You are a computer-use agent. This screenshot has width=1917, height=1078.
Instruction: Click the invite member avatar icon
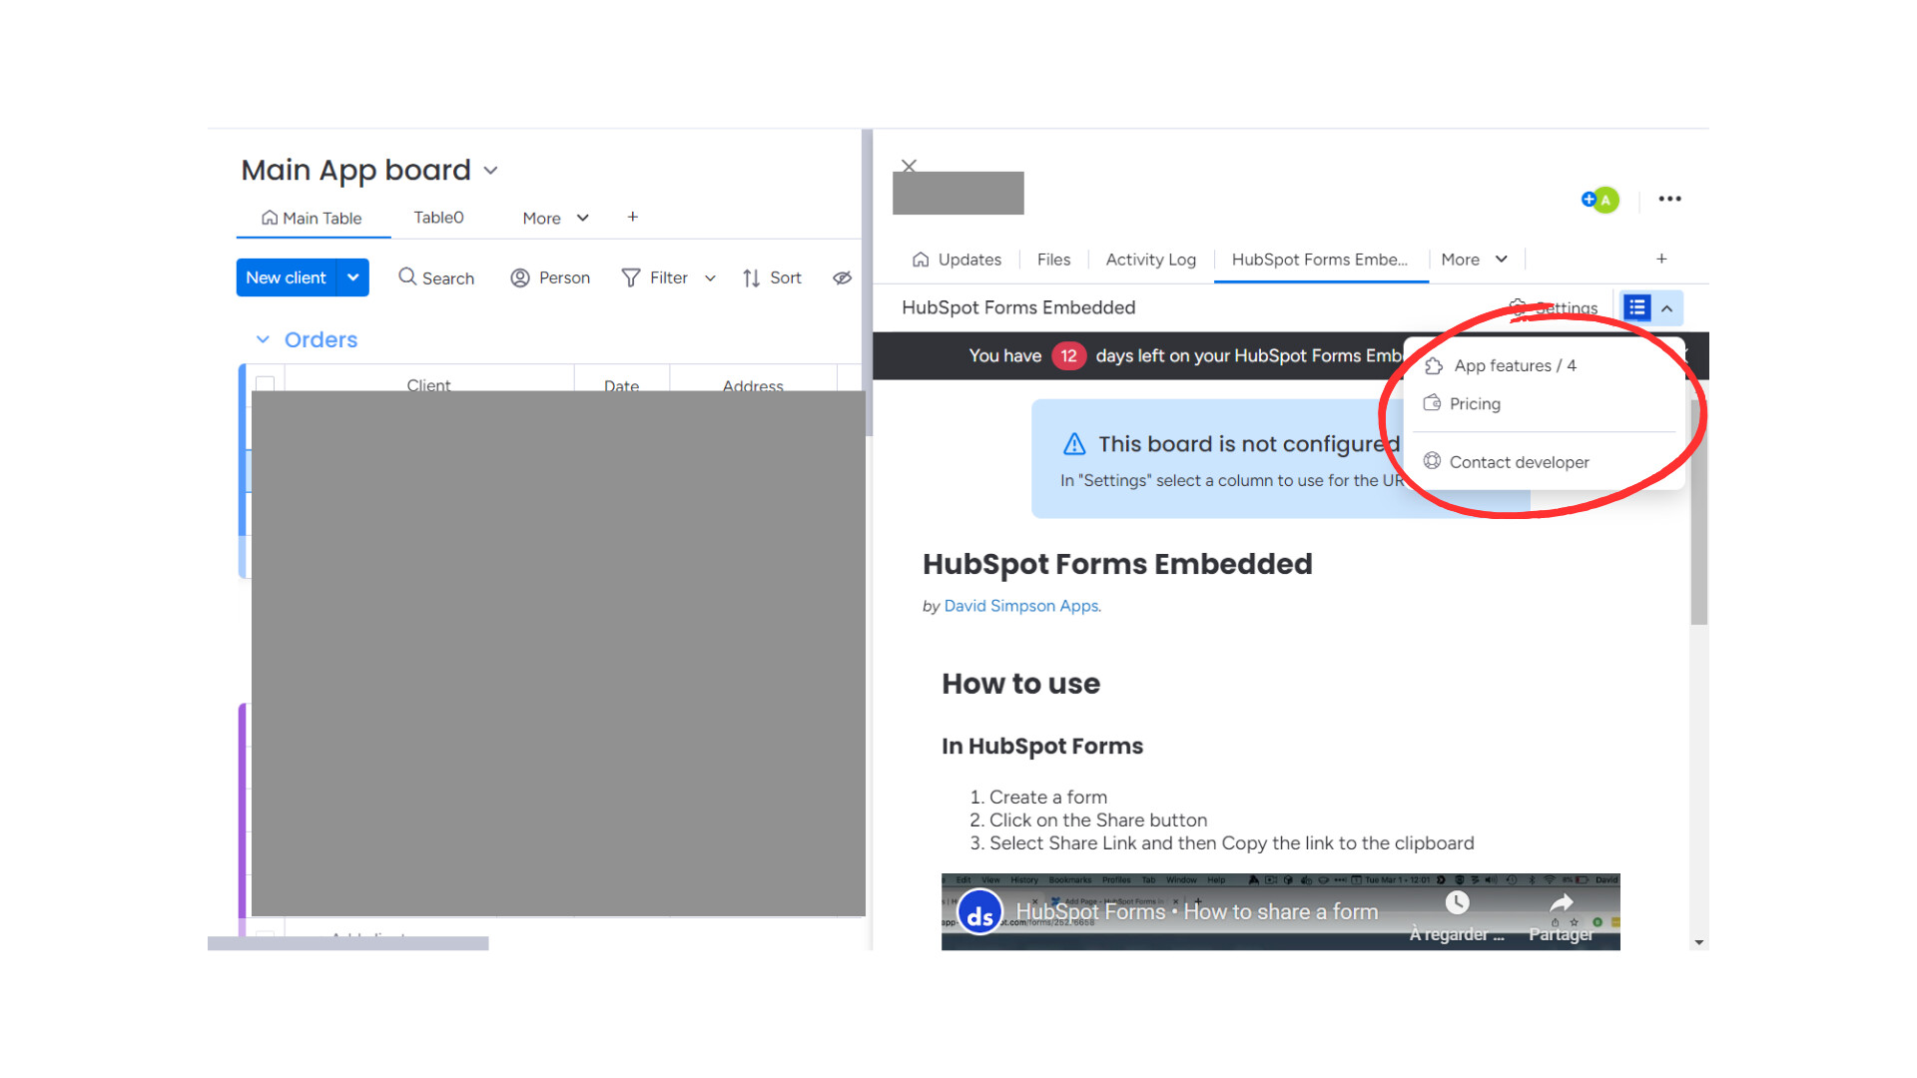pos(1598,200)
